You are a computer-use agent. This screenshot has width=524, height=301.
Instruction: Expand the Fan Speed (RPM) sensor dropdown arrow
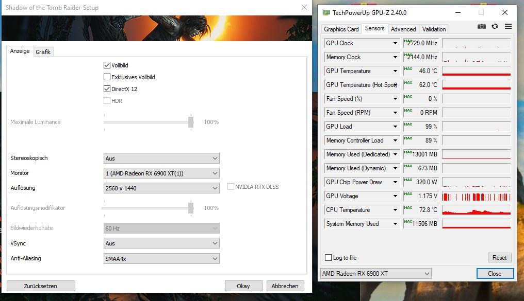(x=396, y=113)
